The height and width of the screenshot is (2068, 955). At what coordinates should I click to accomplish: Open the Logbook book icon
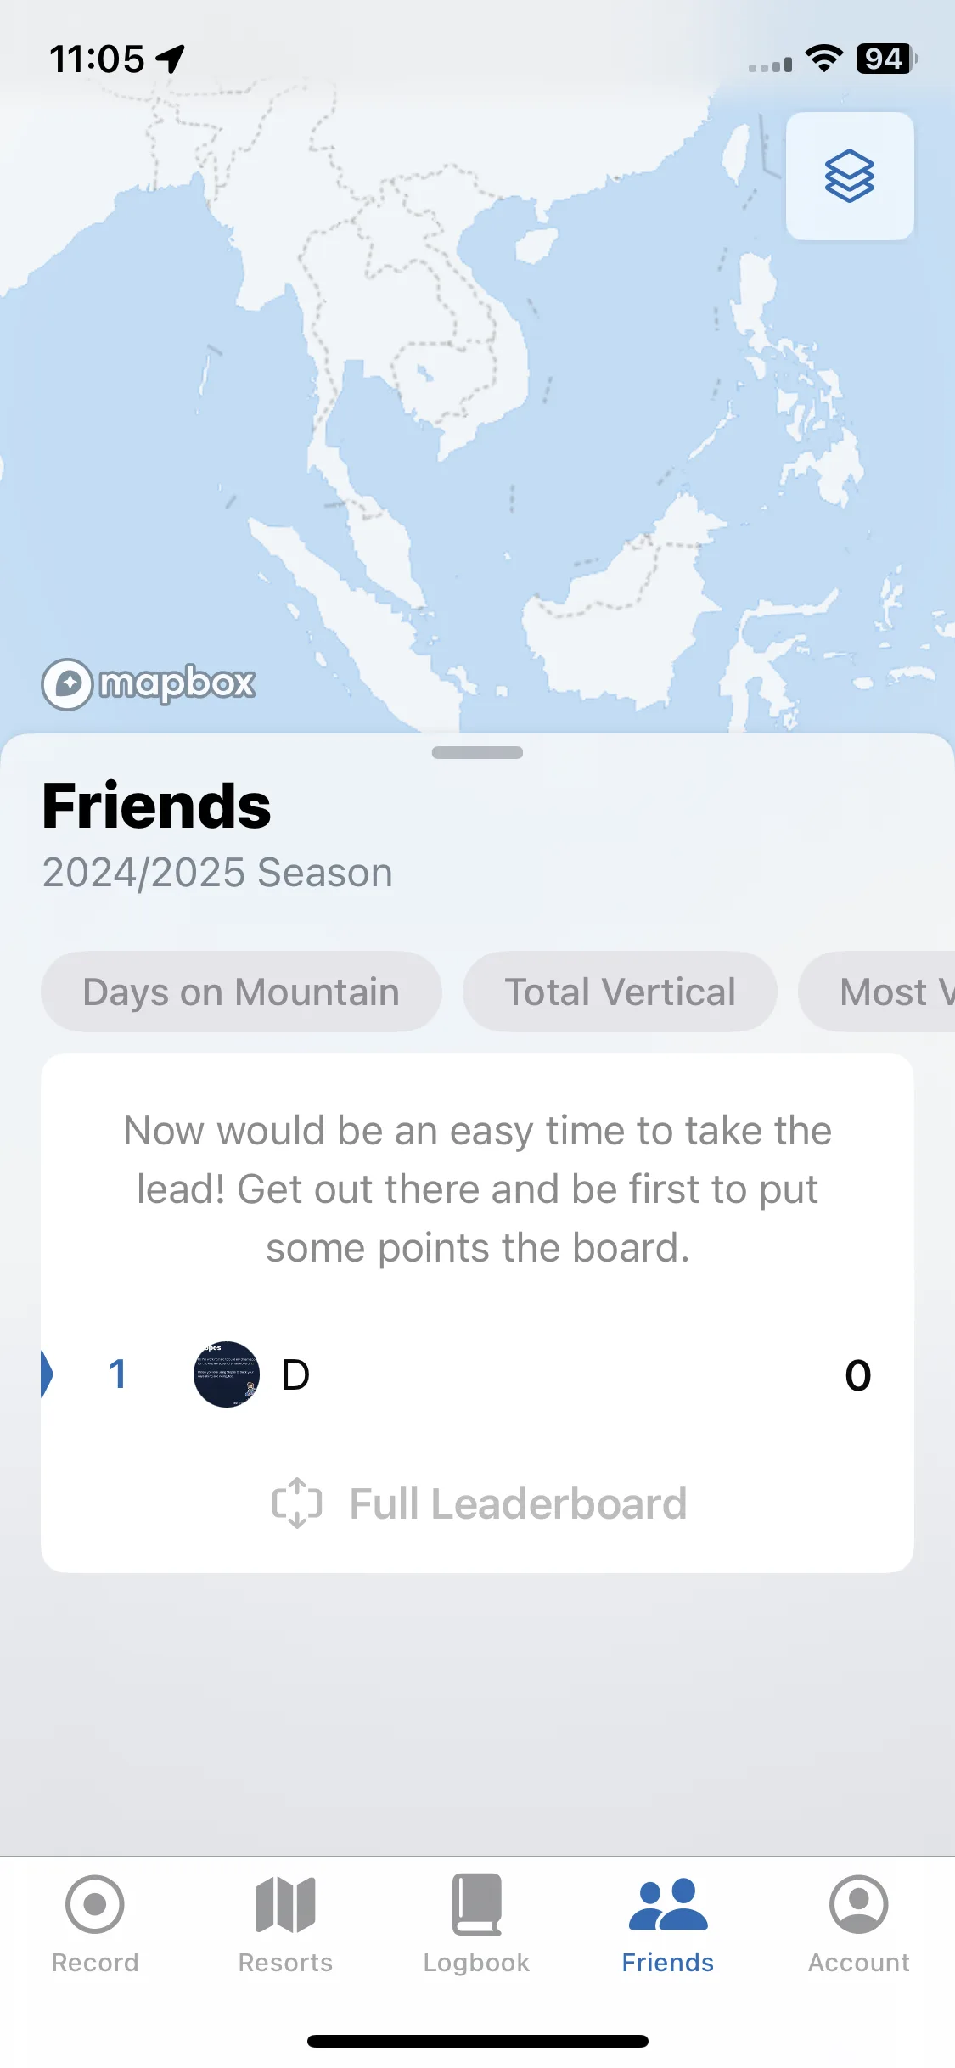476,1904
